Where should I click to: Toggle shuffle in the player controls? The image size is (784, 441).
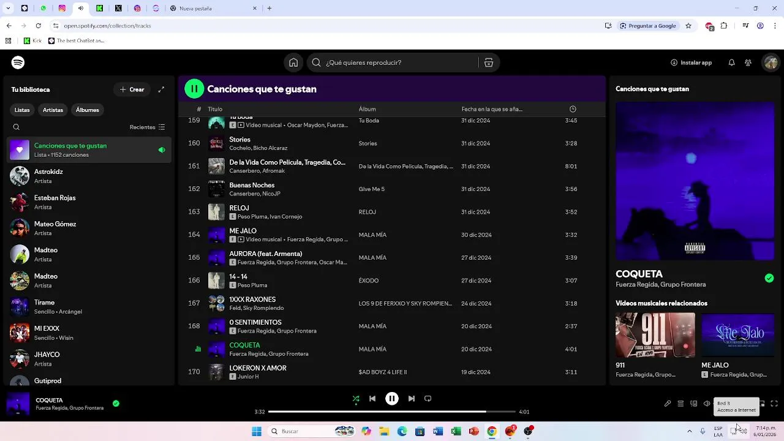point(356,399)
